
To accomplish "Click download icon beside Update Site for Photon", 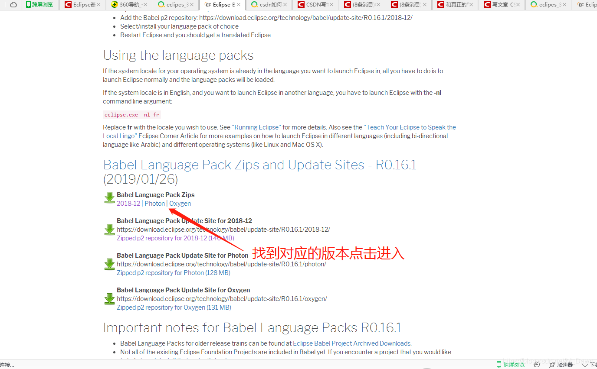I will tap(109, 264).
